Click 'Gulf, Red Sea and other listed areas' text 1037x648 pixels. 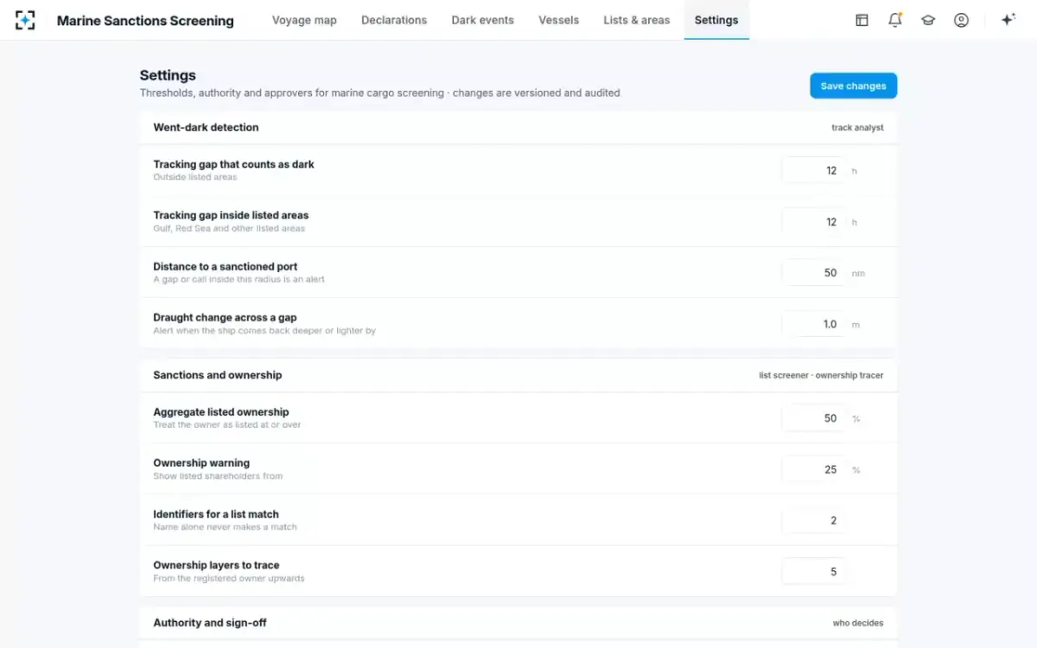coord(229,229)
